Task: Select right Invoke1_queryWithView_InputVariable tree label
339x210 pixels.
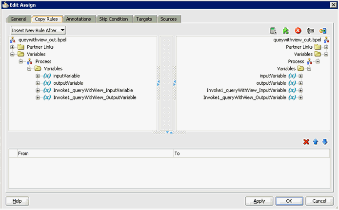Action: pyautogui.click(x=246, y=90)
